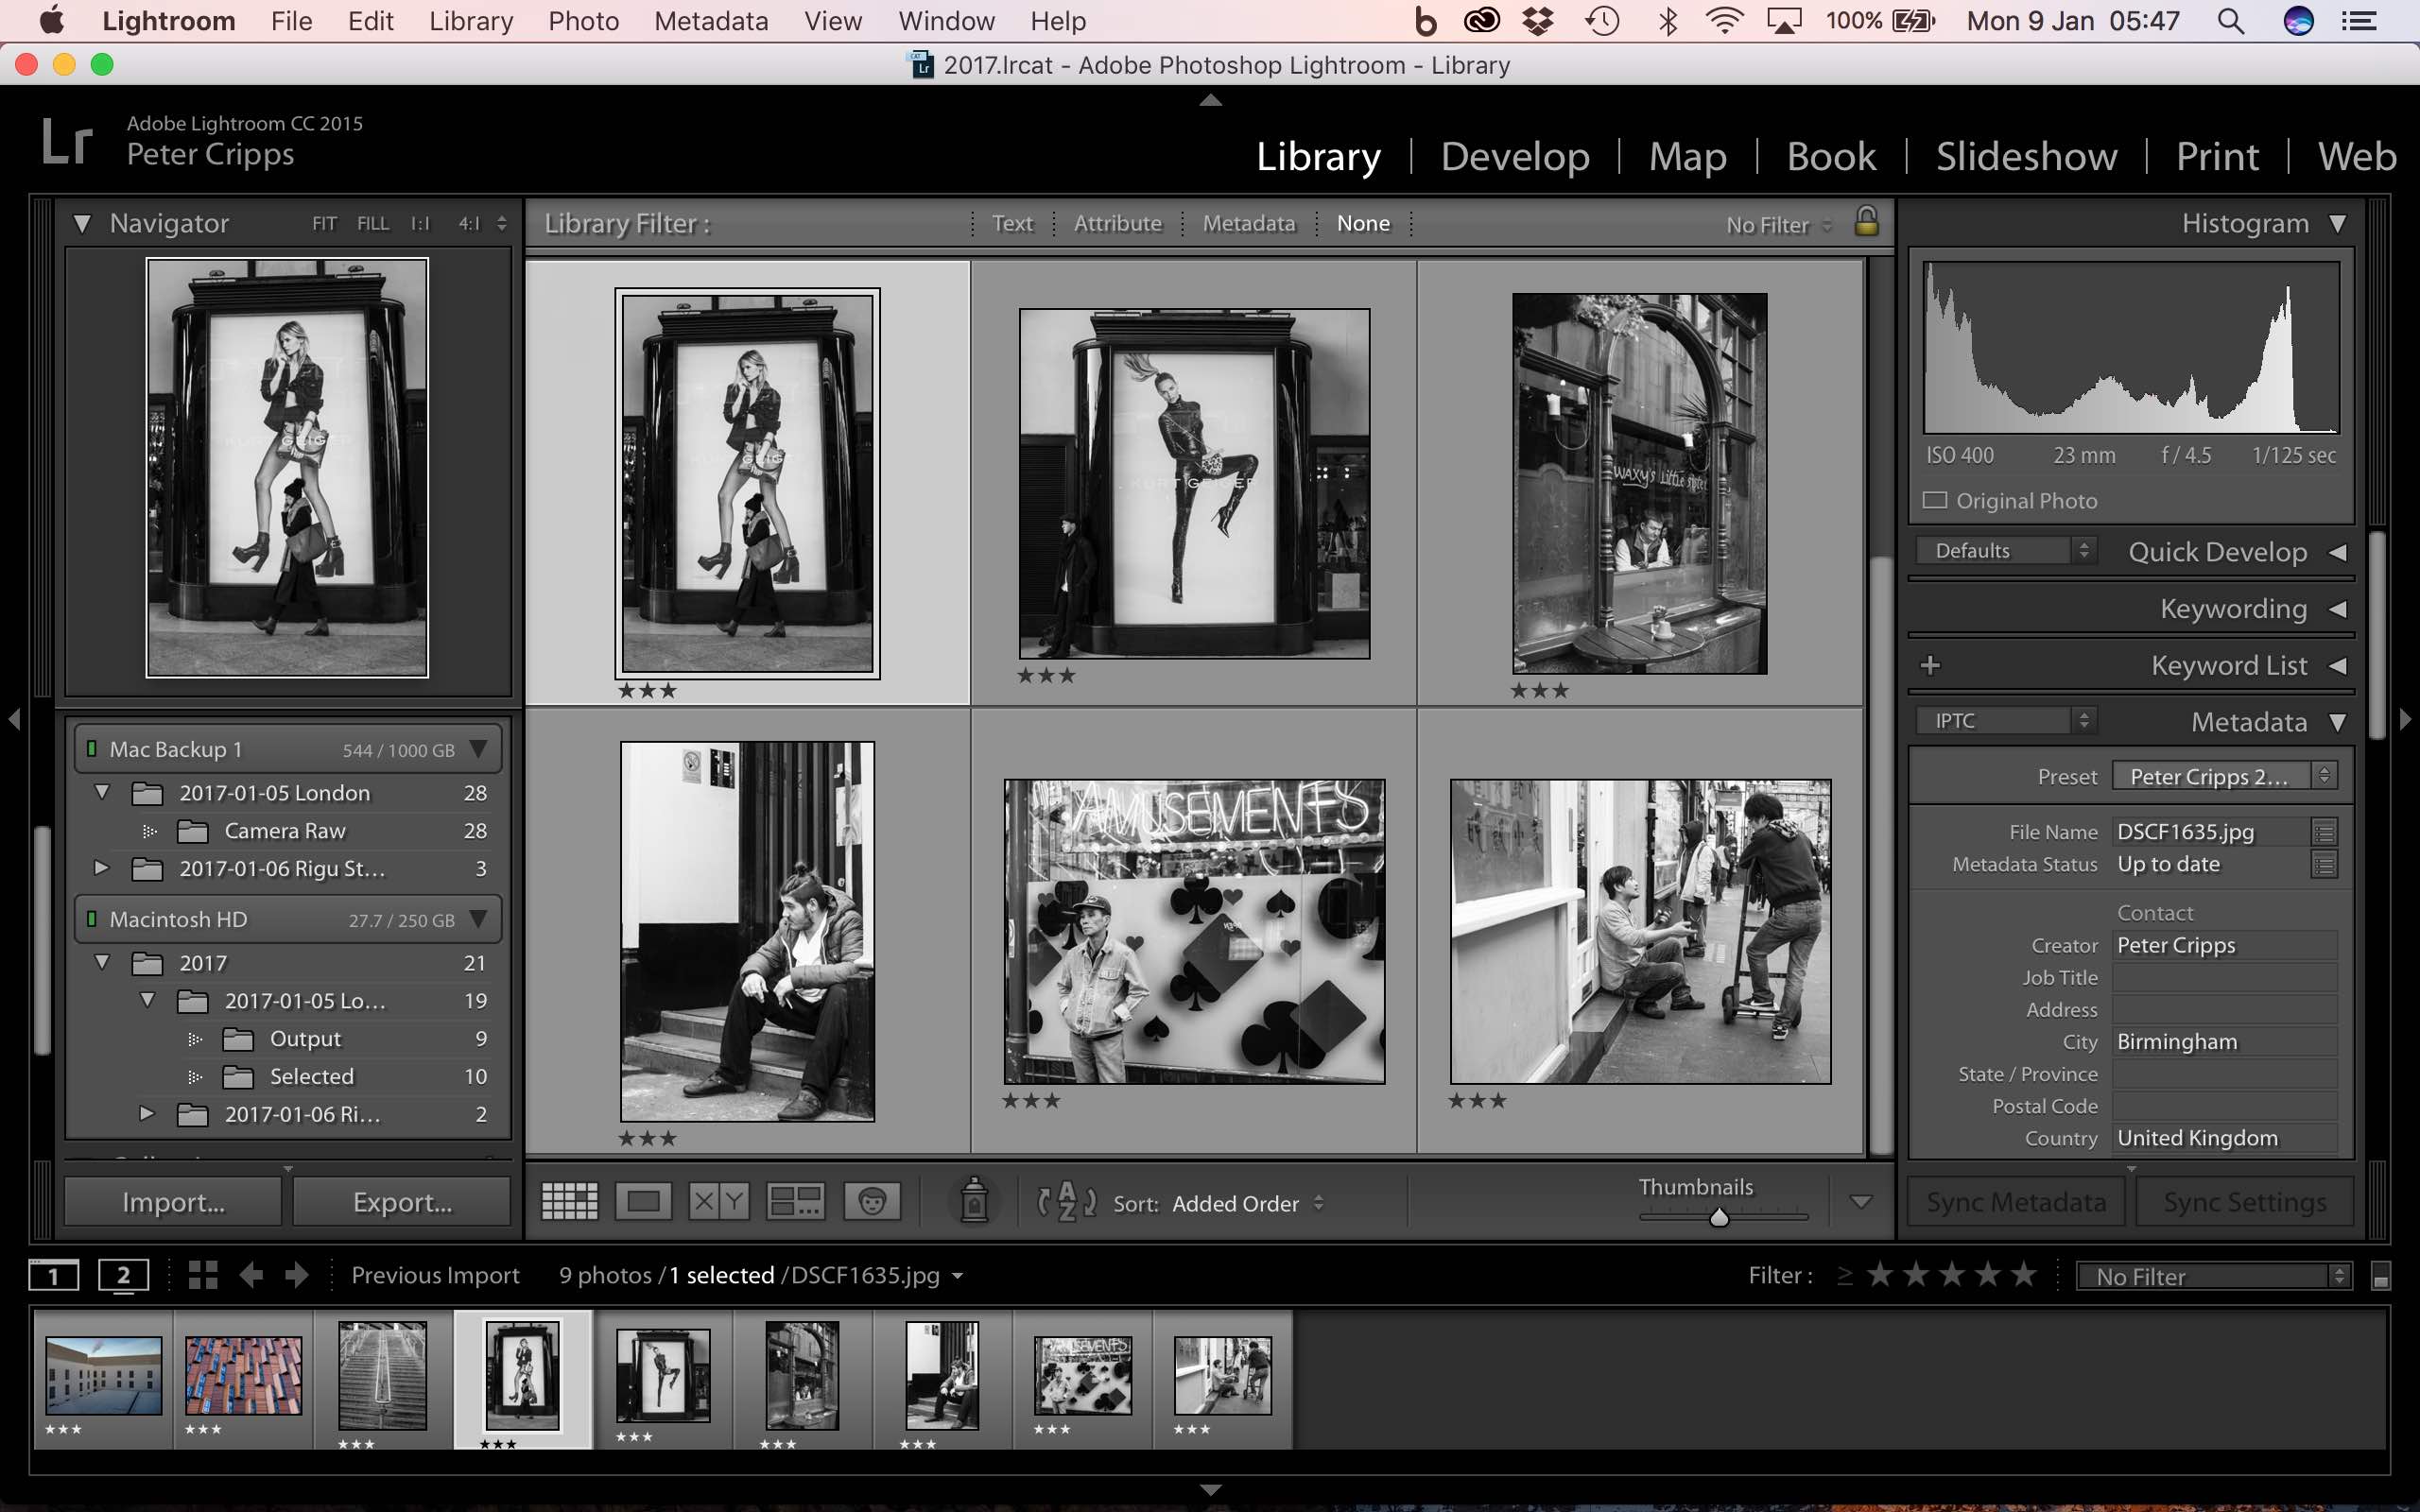This screenshot has width=2420, height=1512.
Task: Toggle the sort direction A-Z icon
Action: point(1065,1200)
